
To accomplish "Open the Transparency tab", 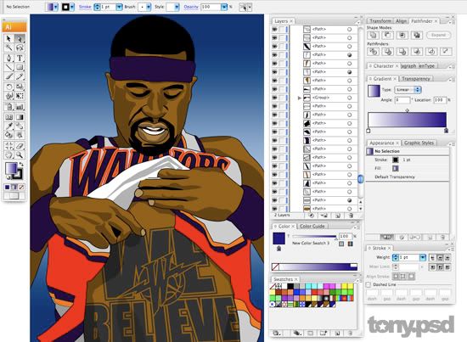I will coord(416,79).
